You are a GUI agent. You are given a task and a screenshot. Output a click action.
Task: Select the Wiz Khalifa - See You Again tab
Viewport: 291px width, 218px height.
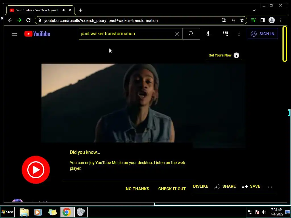[x=40, y=10]
